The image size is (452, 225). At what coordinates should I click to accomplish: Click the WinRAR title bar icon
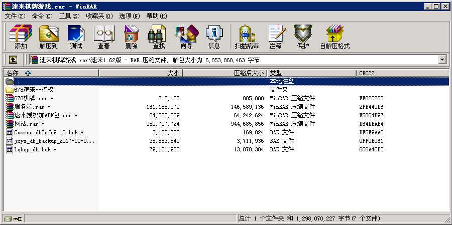[7, 6]
